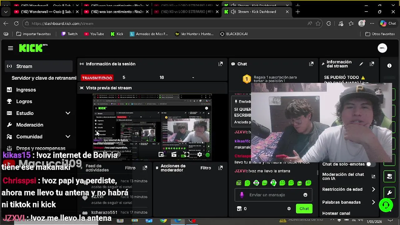The width and height of the screenshot is (400, 225).
Task: Open external link for Moderación del chat con IA
Action: 373,176
